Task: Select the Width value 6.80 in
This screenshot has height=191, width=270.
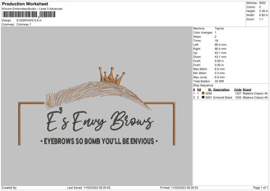Action: pos(263,15)
